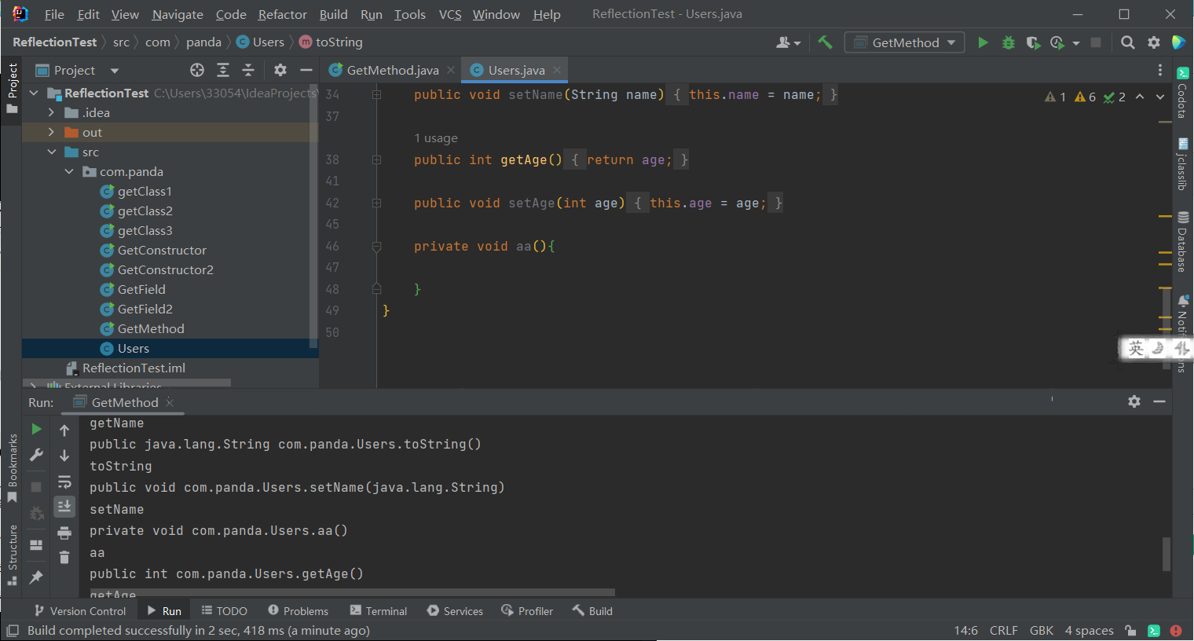Open editor tabs more-options menu

(1160, 70)
